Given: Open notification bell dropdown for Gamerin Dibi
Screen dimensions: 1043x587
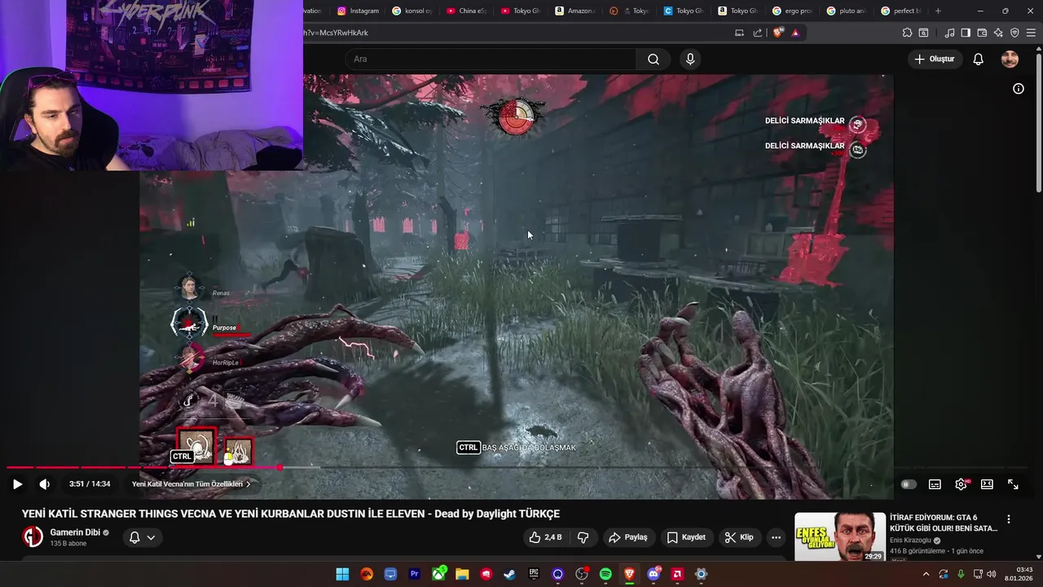Looking at the screenshot, I should [x=143, y=537].
